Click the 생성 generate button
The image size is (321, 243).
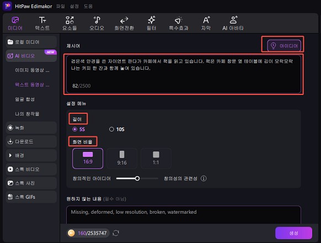pos(293,233)
